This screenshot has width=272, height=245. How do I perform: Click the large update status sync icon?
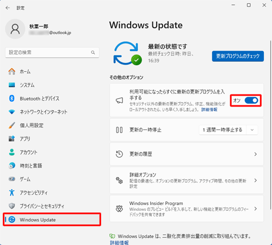[x=127, y=53]
